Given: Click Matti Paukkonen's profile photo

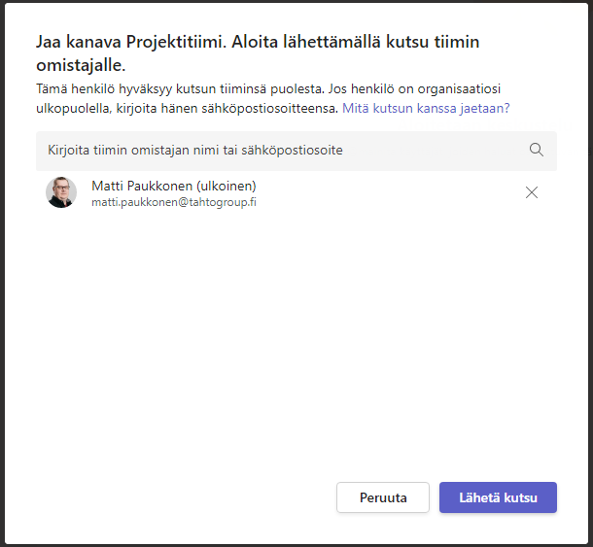Looking at the screenshot, I should (x=61, y=192).
